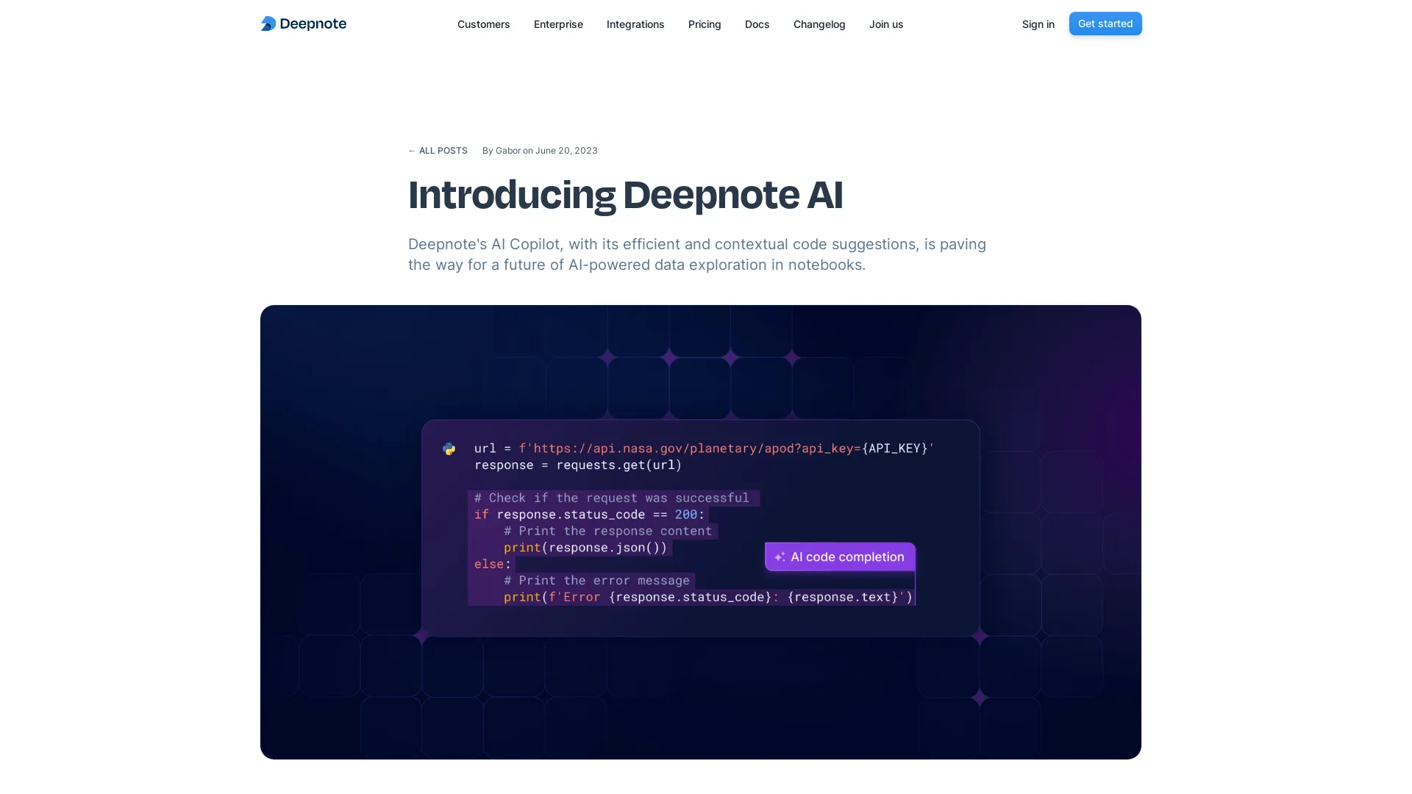
Task: Click the 'response = requests.get(url)' code line
Action: 578,465
